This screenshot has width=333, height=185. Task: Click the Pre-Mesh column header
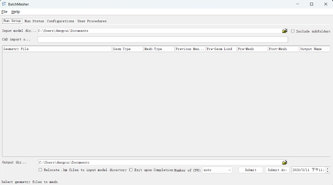[x=252, y=49]
